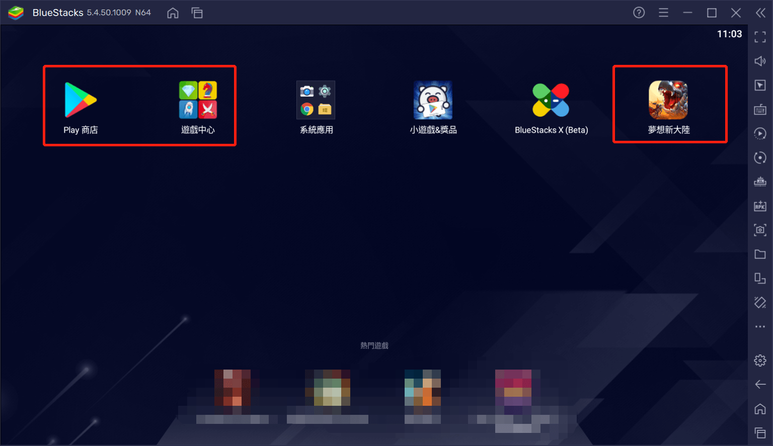Screen dimensions: 773x446
Task: Click the sync operations icon
Action: pyautogui.click(x=760, y=157)
